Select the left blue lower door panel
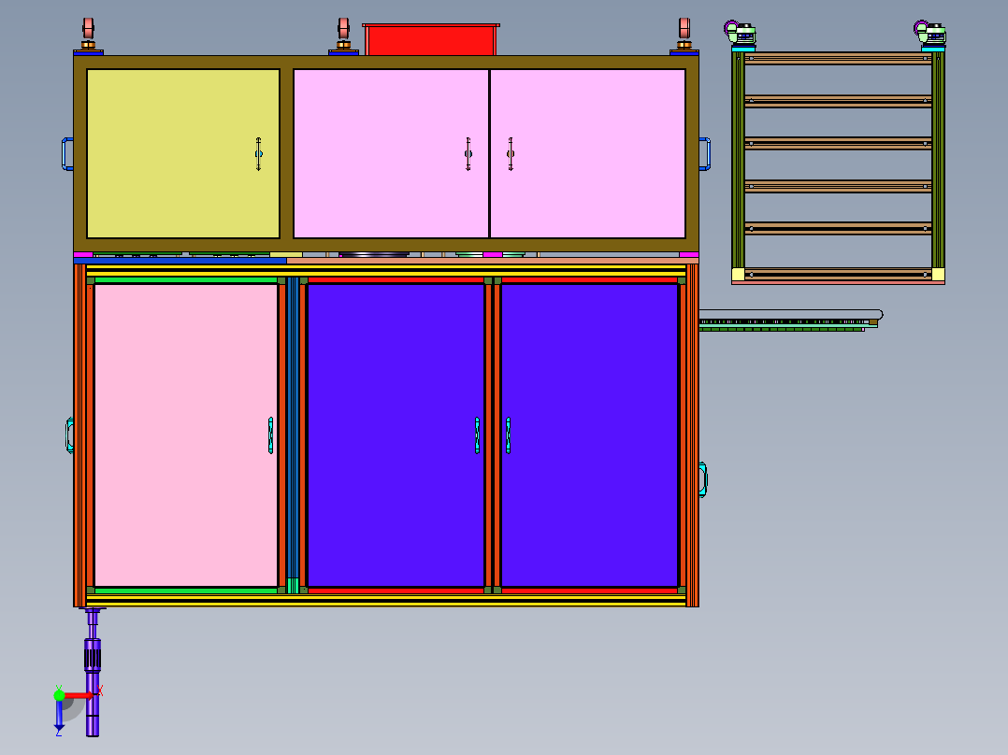The height and width of the screenshot is (755, 1008). pyautogui.click(x=396, y=435)
